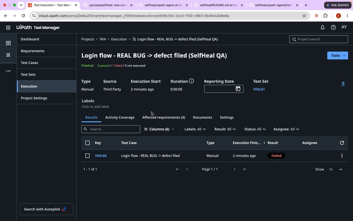The height and width of the screenshot is (221, 353).
Task: Select Execution in the sidebar
Action: (46, 86)
